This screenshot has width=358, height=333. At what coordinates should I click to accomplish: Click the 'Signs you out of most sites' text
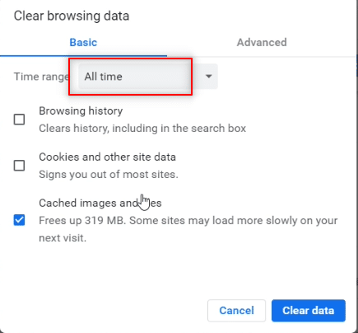click(x=109, y=175)
